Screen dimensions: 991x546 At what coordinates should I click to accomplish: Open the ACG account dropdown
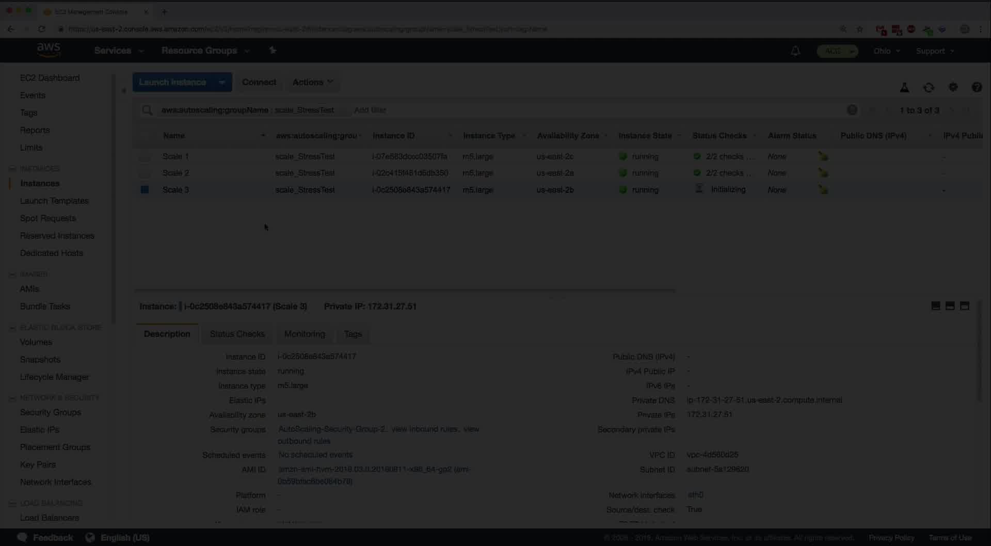point(837,51)
